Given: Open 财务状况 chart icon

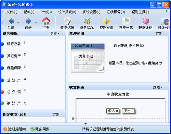Looking at the screenshot, I should pos(87,21).
